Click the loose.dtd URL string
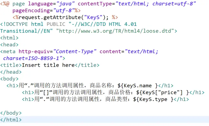The image size is (209, 126). [x=115, y=31]
